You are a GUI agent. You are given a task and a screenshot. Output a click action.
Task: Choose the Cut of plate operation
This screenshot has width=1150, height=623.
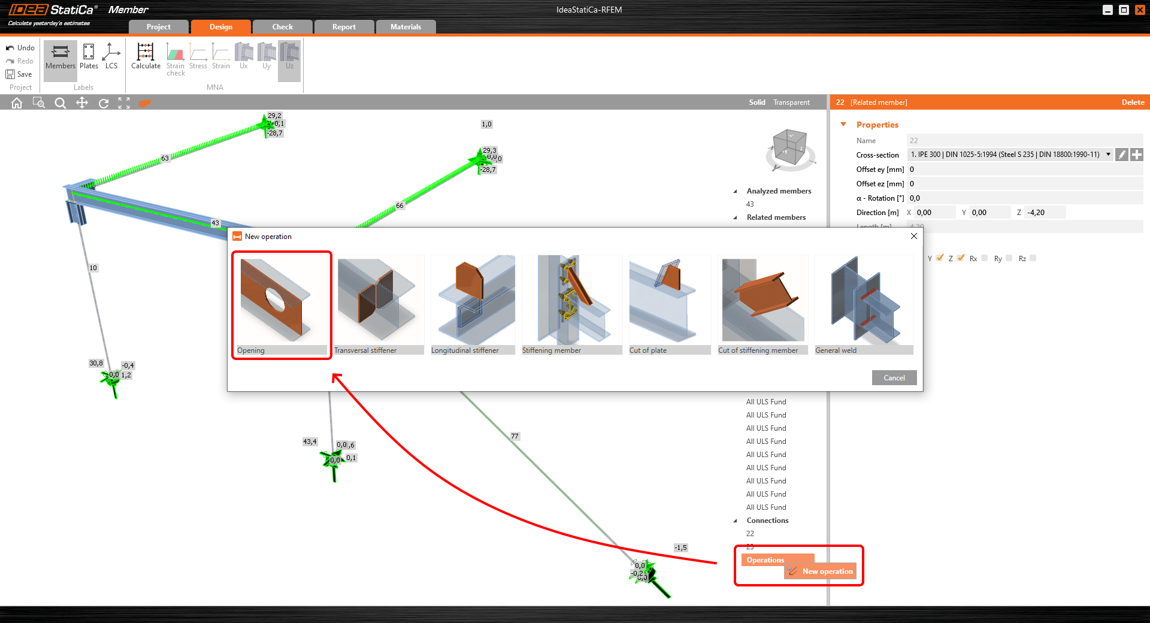tap(670, 305)
